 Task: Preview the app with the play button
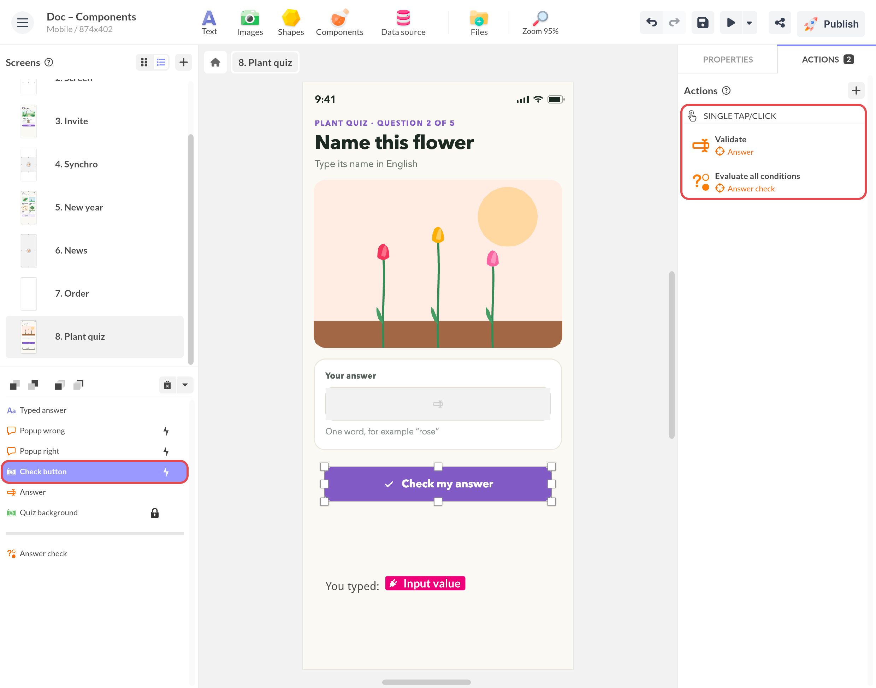point(730,23)
